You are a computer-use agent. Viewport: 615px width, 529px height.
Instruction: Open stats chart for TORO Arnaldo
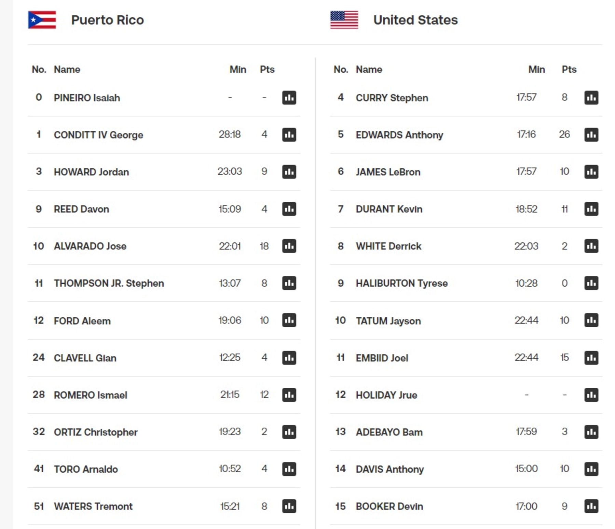[289, 469]
